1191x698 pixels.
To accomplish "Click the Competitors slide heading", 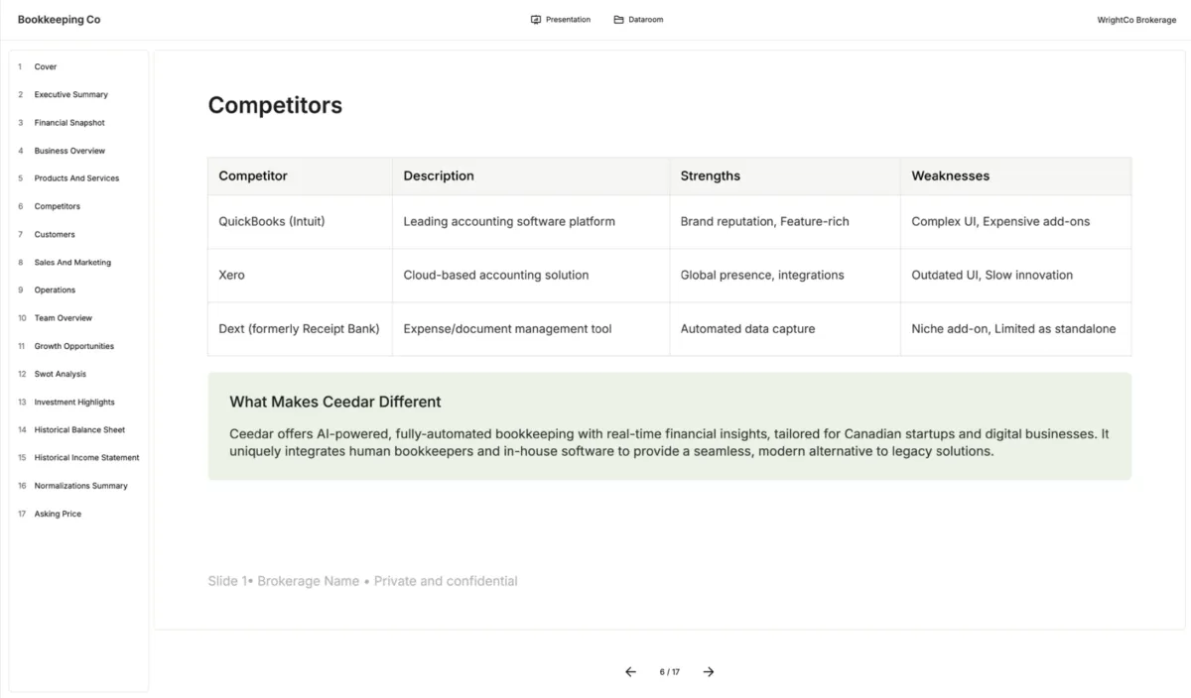I will click(x=275, y=105).
